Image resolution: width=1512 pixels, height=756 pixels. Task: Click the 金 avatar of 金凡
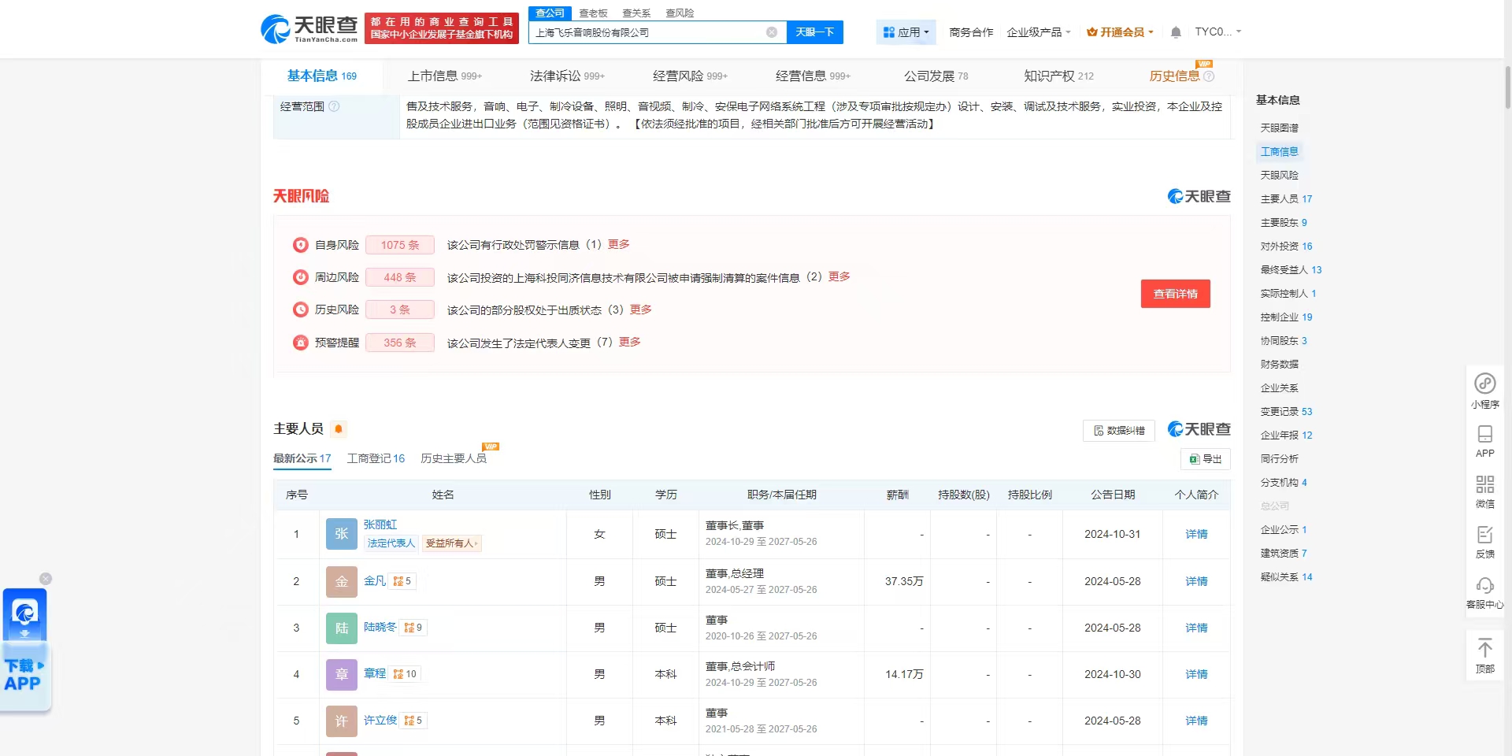click(342, 582)
